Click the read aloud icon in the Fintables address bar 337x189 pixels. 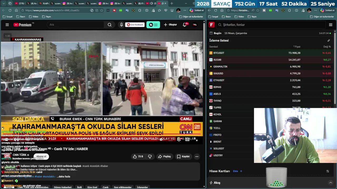[253, 10]
